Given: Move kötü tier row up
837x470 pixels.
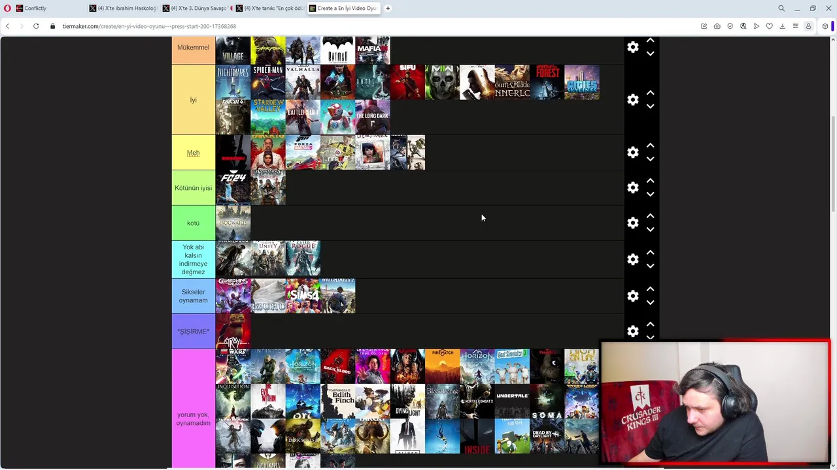Looking at the screenshot, I should (650, 216).
